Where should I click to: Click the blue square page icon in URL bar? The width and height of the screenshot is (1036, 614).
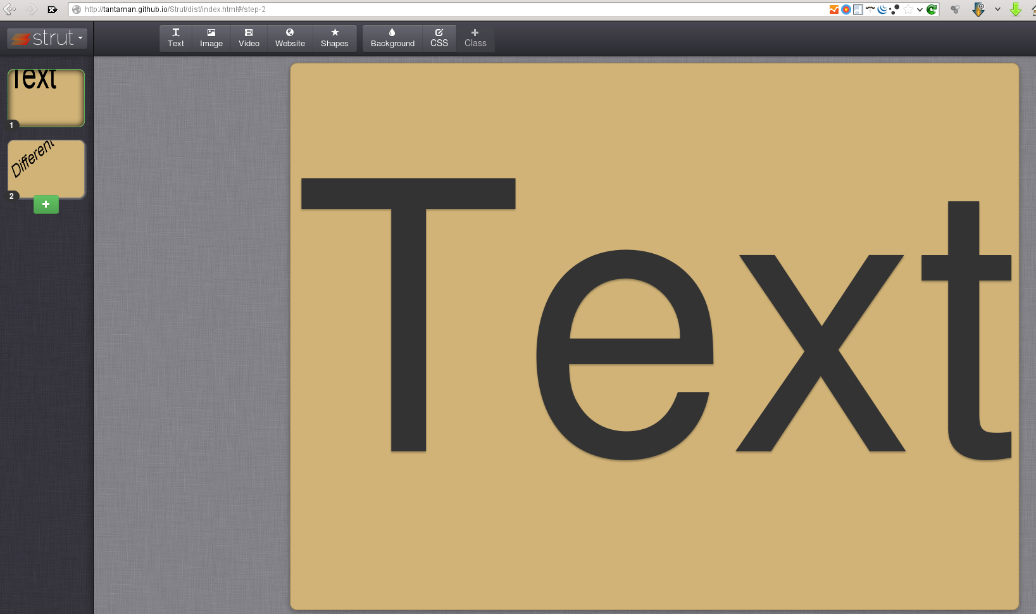(x=858, y=9)
